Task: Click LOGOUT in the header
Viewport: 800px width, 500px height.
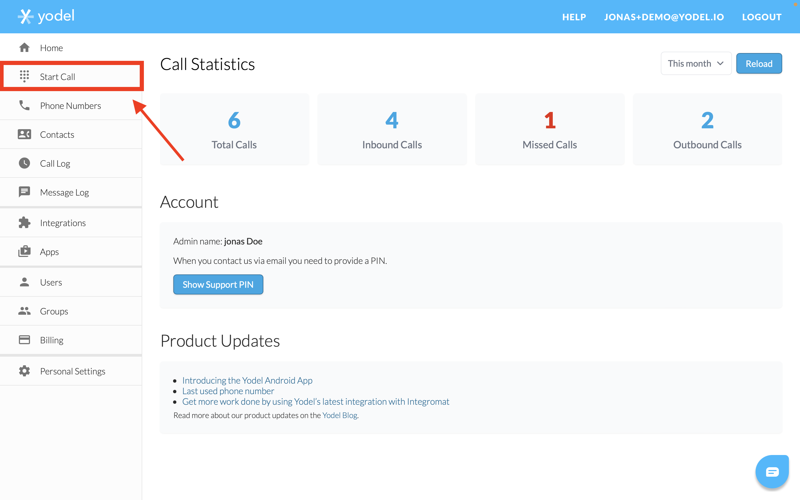Action: tap(761, 17)
